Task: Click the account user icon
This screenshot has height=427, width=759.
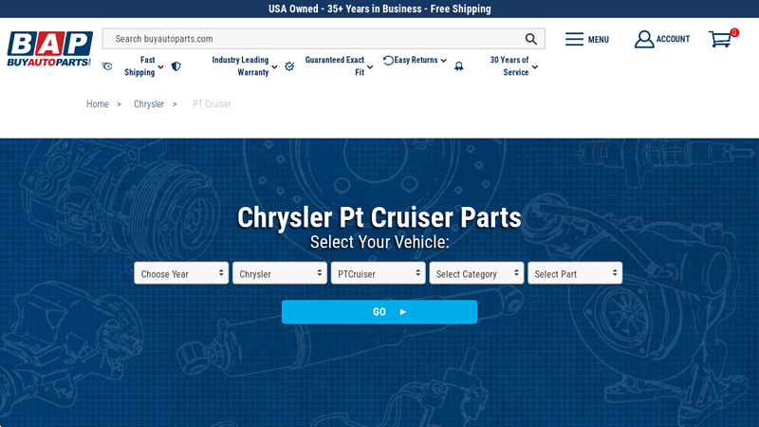Action: [644, 39]
